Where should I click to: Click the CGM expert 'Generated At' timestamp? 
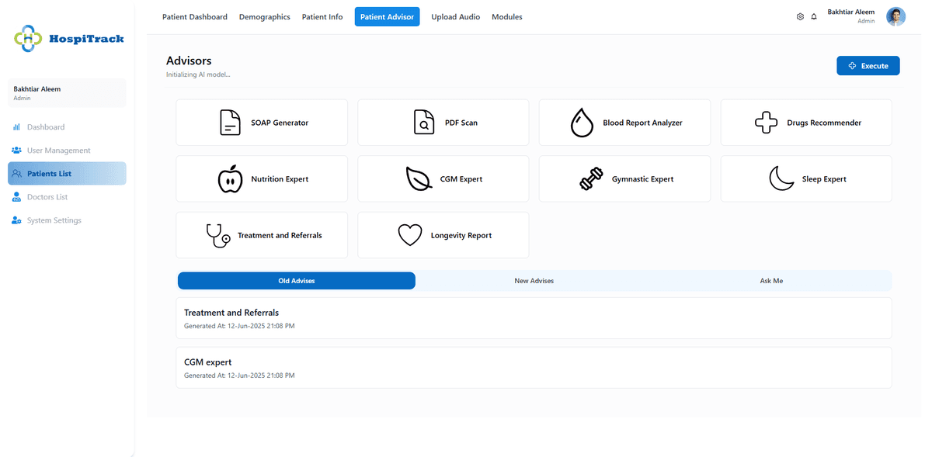[x=239, y=376]
